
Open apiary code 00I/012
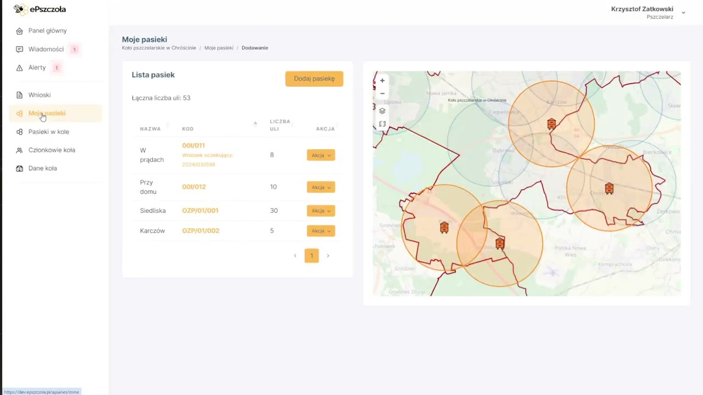194,187
